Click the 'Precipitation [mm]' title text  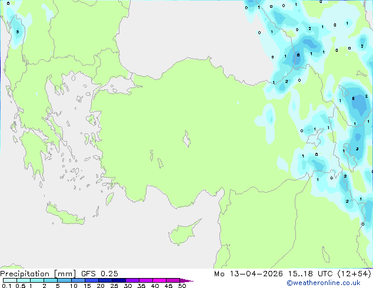(38, 274)
